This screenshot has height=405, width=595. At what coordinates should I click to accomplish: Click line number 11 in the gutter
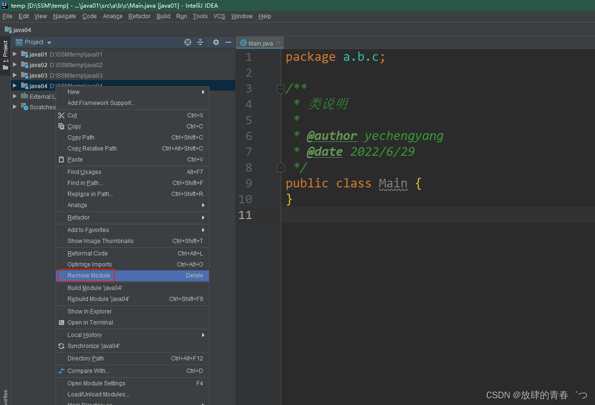[x=245, y=215]
